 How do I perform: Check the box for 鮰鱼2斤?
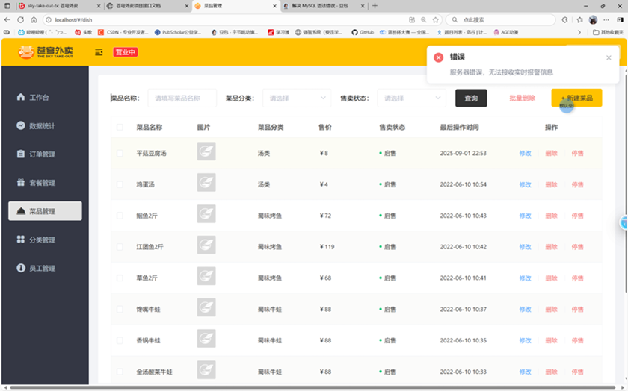[120, 216]
